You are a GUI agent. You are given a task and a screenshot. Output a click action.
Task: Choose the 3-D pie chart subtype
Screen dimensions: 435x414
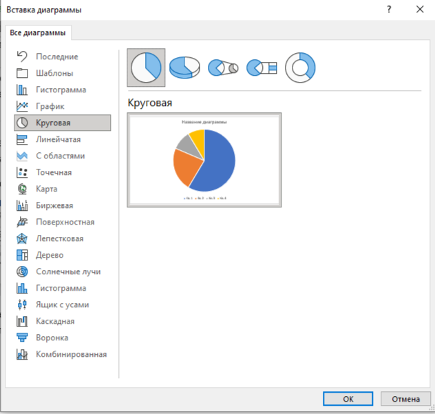coord(184,68)
